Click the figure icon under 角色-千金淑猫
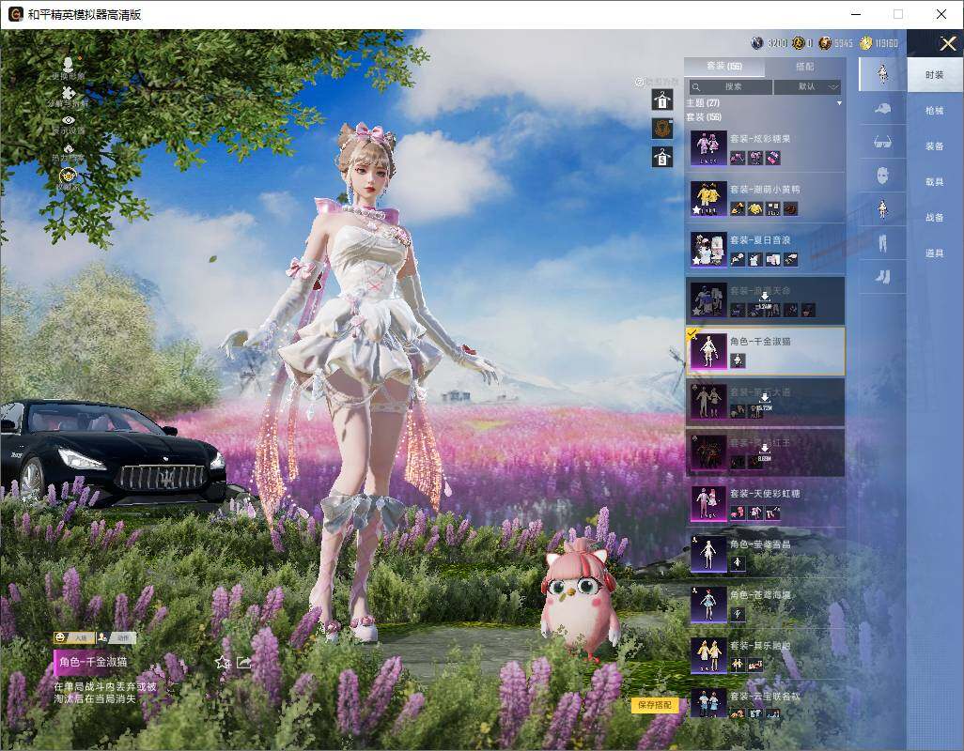Image resolution: width=964 pixels, height=751 pixels. pyautogui.click(x=738, y=361)
